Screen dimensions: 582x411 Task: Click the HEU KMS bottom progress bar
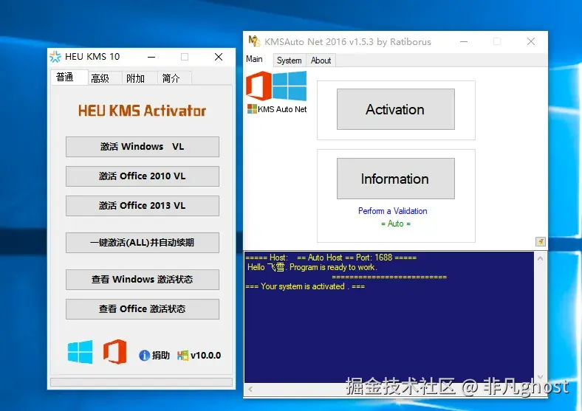click(x=141, y=382)
